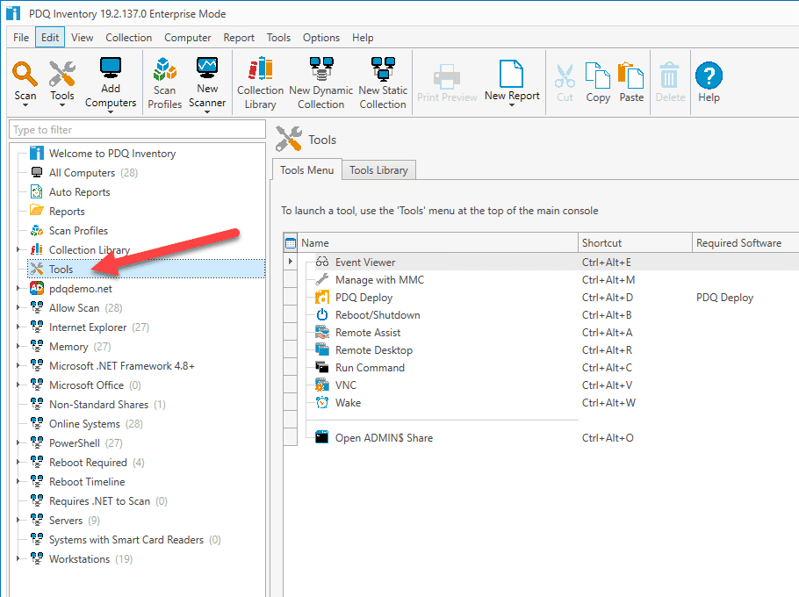Click the Type to filter field
The height and width of the screenshot is (597, 799).
tap(132, 128)
